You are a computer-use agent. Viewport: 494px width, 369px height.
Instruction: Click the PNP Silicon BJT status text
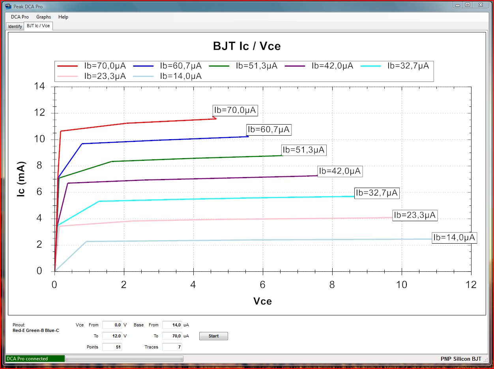point(461,359)
